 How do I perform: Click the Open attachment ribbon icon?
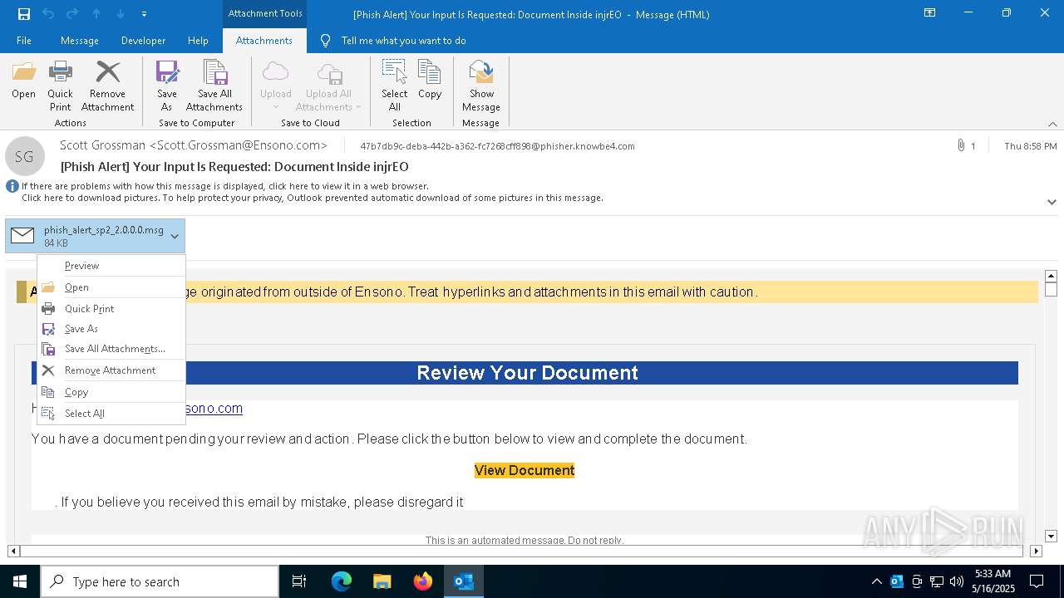tap(23, 81)
